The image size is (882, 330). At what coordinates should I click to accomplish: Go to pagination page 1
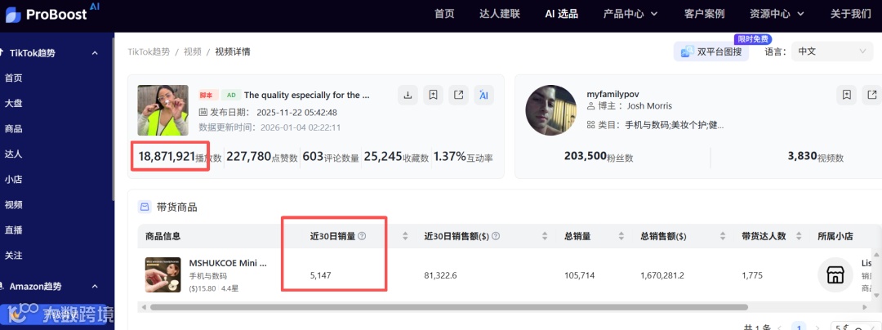(x=798, y=328)
